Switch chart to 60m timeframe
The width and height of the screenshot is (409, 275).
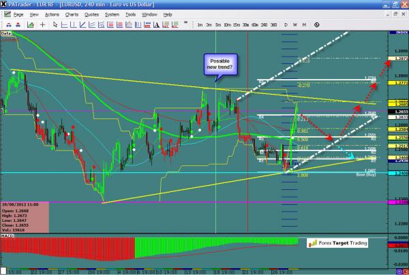click(255, 25)
